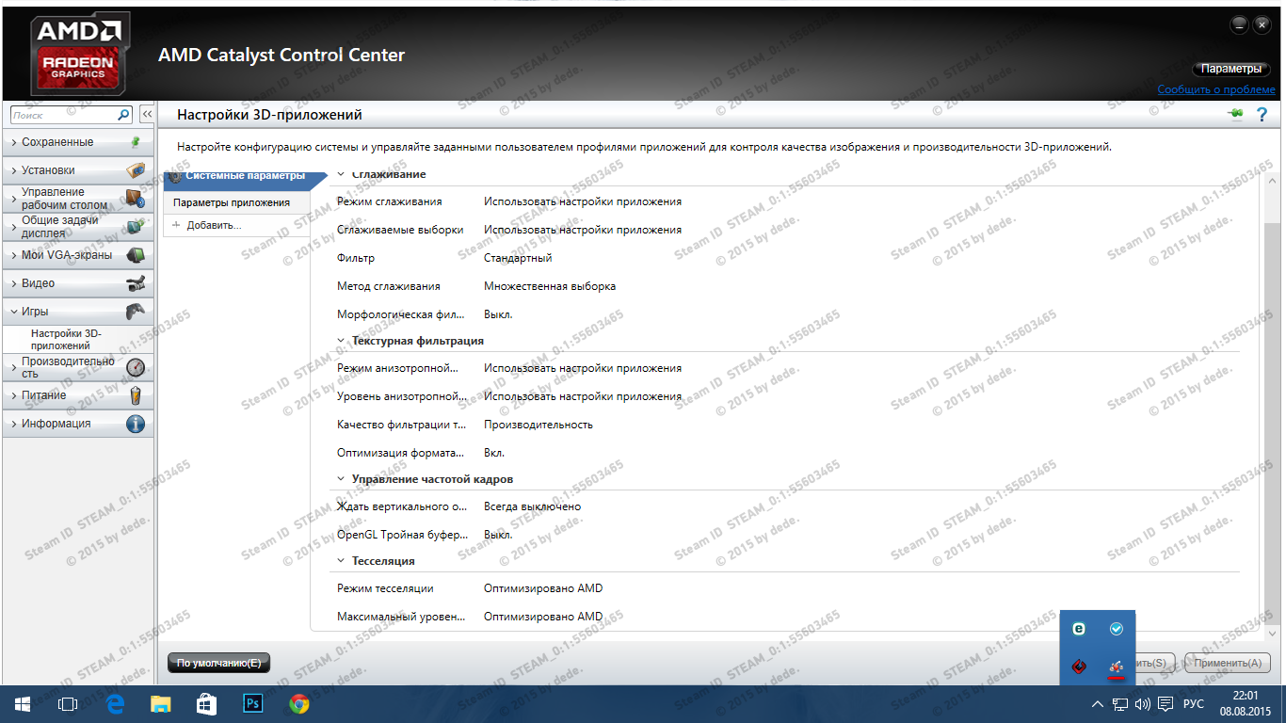Image resolution: width=1286 pixels, height=723 pixels.
Task: Toggle hidden tray icons arrow
Action: tap(1097, 704)
